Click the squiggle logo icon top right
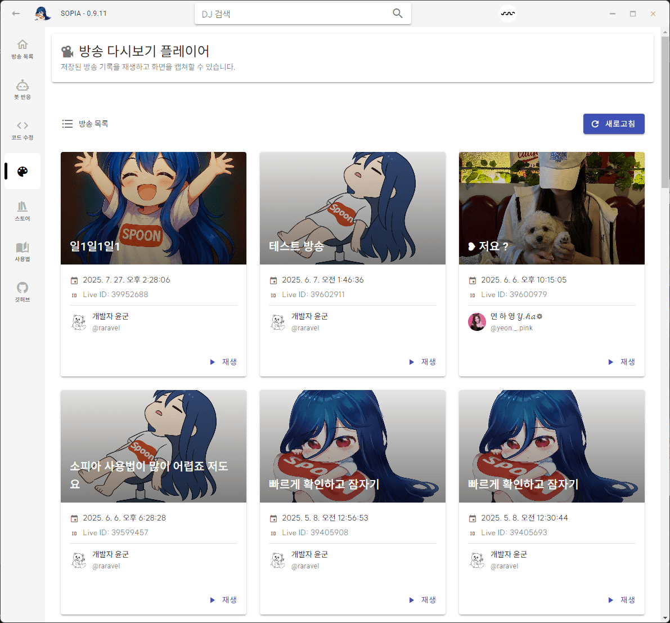Image resolution: width=670 pixels, height=623 pixels. point(507,13)
